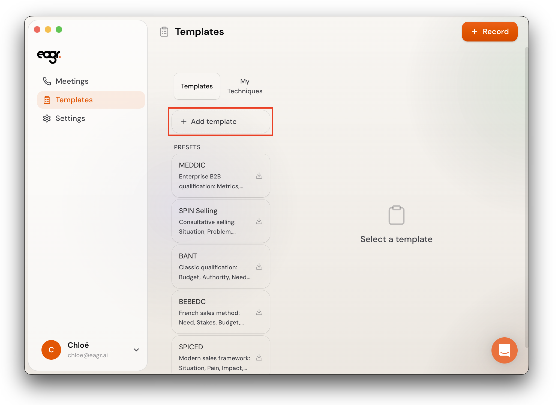This screenshot has height=405, width=558.
Task: Select Templates in the sidebar navigation
Action: 74,100
